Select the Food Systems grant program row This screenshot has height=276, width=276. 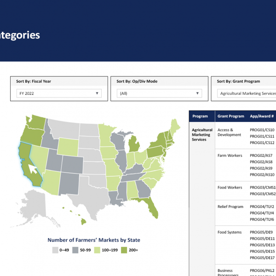click(x=229, y=232)
